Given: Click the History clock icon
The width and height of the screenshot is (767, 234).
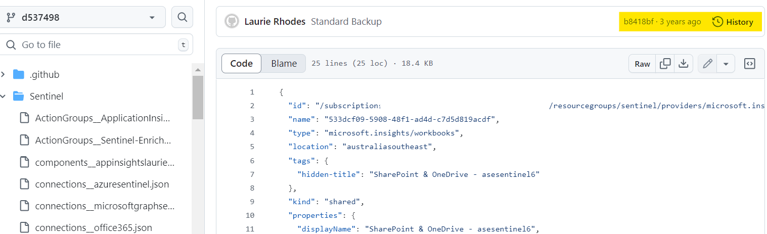Looking at the screenshot, I should 717,22.
